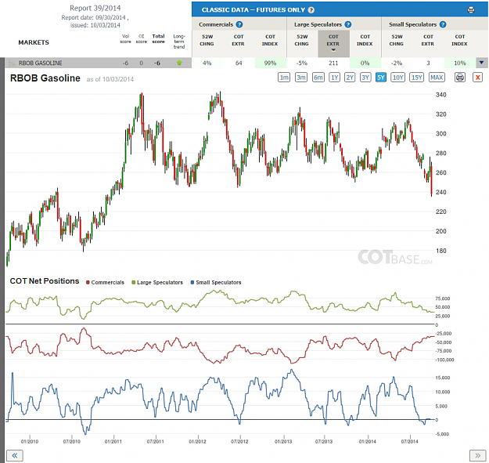Viewport: 489px width, 463px height.
Task: Toggle Commercials series in legend
Action: pos(105,282)
